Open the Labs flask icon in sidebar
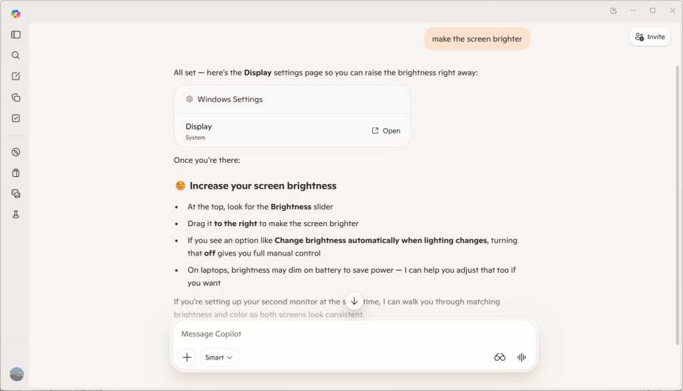683x391 pixels. pos(15,214)
